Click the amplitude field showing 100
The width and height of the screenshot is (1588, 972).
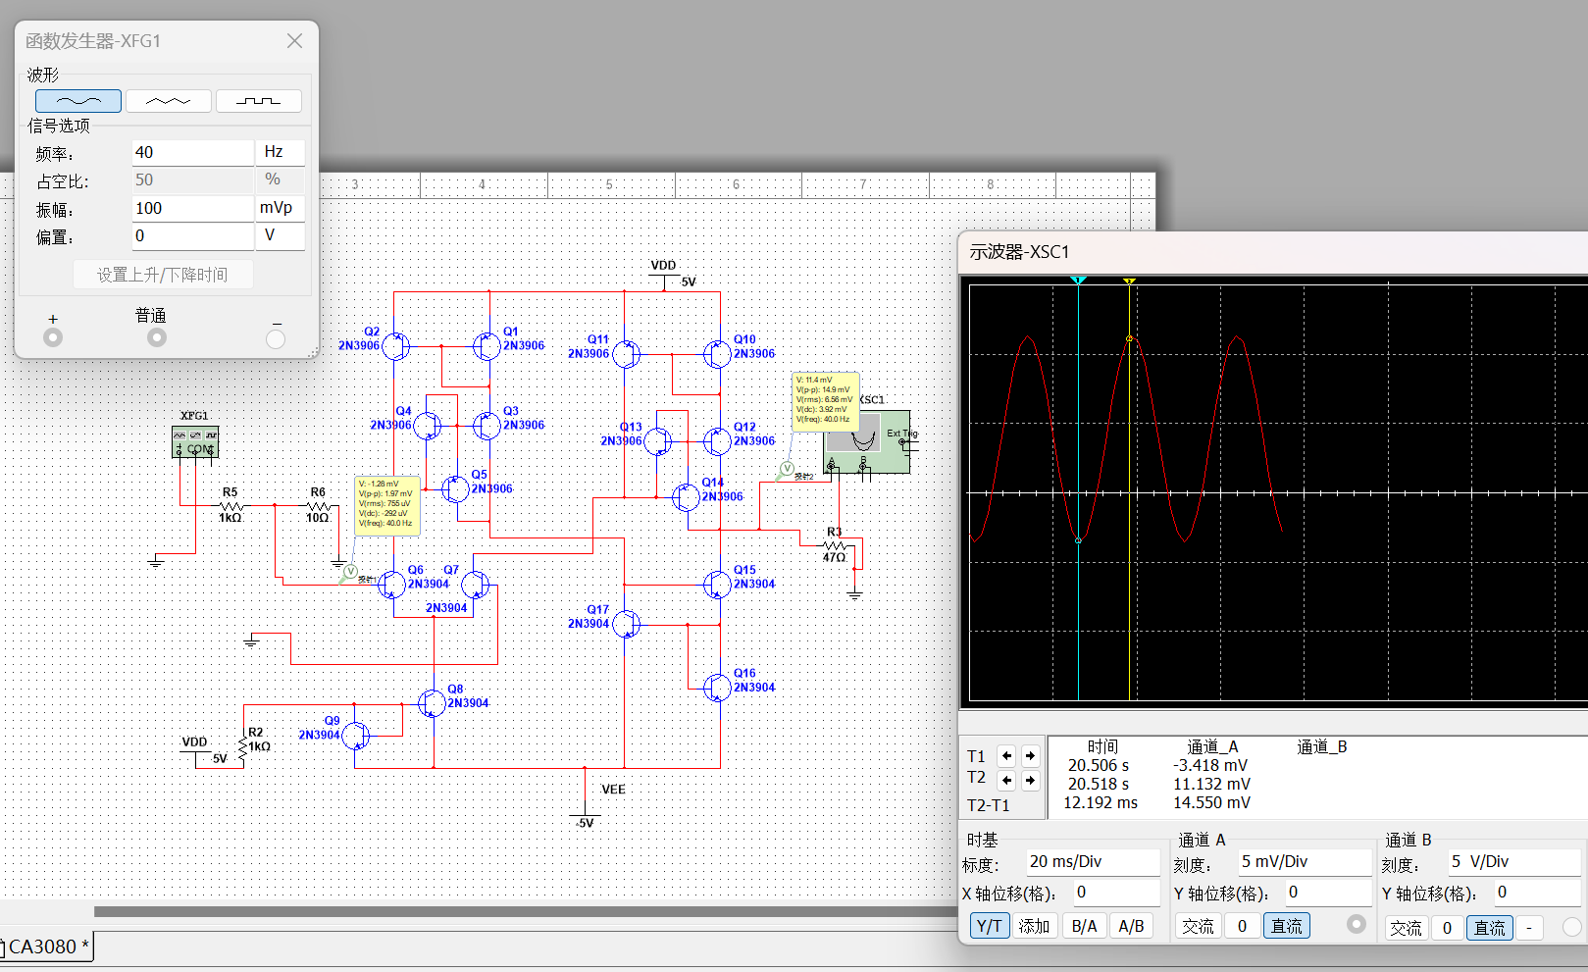(193, 208)
